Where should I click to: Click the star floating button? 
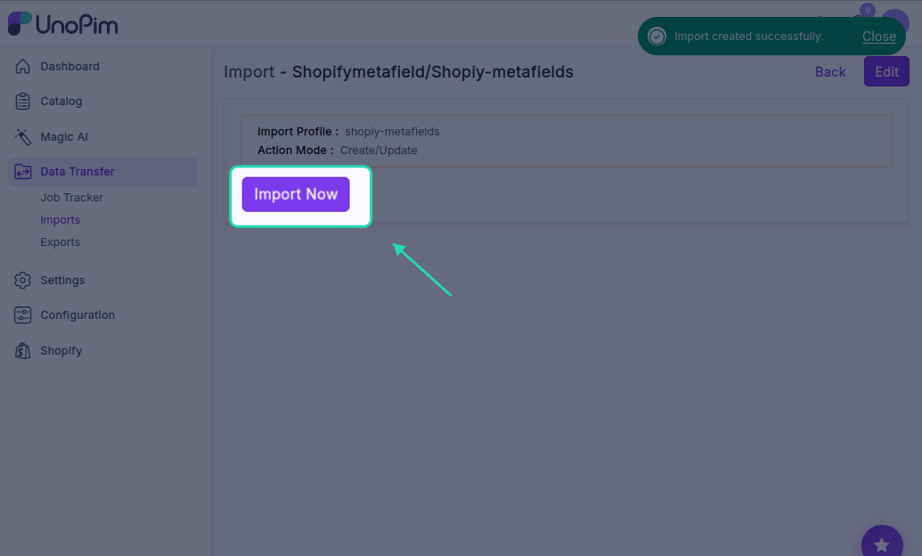881,544
